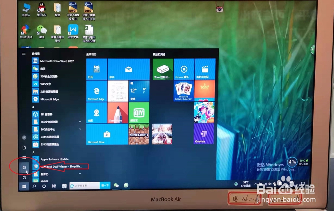Click the Power icon in Start sidebar

(24, 177)
